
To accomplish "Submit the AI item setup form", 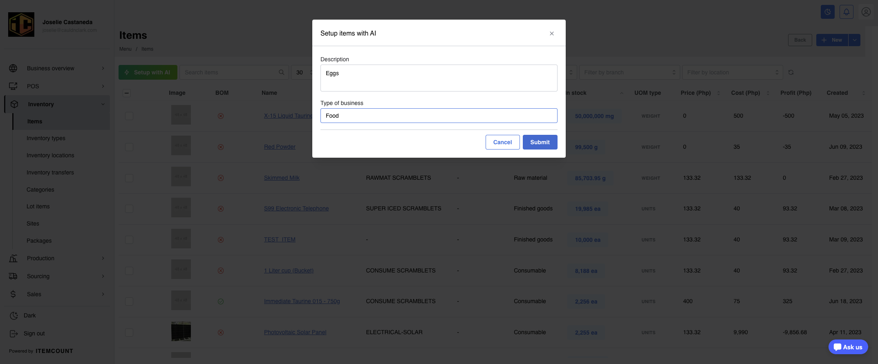I will pos(540,142).
